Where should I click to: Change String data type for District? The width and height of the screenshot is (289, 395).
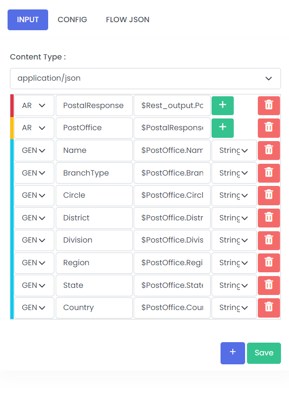pos(234,218)
